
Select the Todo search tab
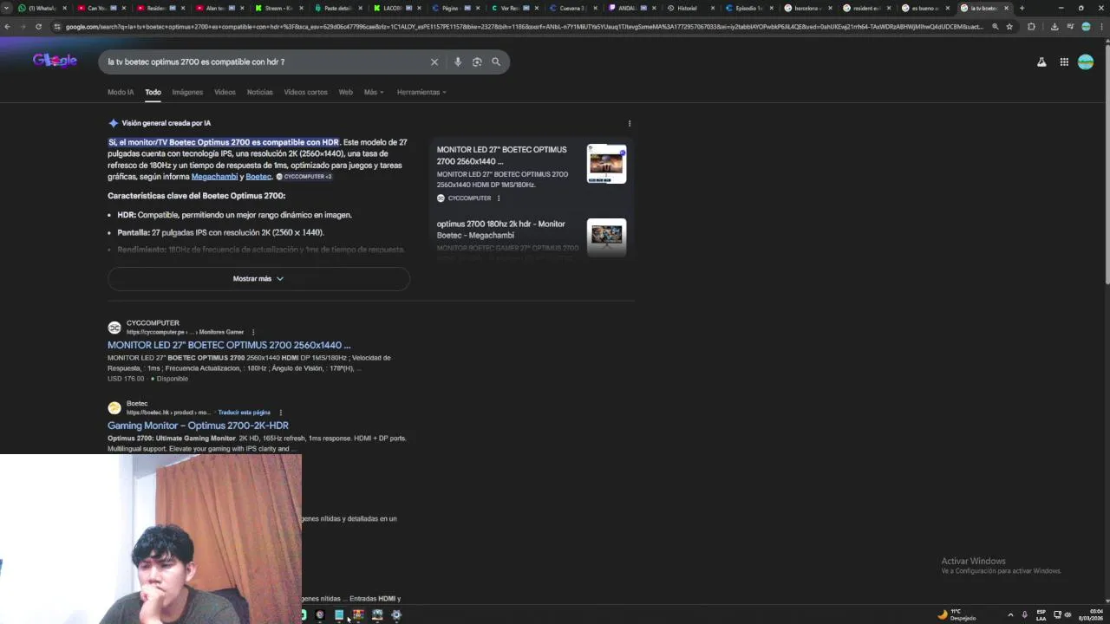(x=153, y=92)
